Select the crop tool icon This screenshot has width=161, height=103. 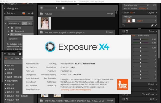pyautogui.click(x=124, y=25)
